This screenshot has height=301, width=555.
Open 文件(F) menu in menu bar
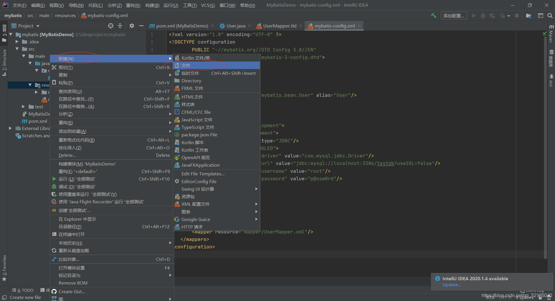20,5
